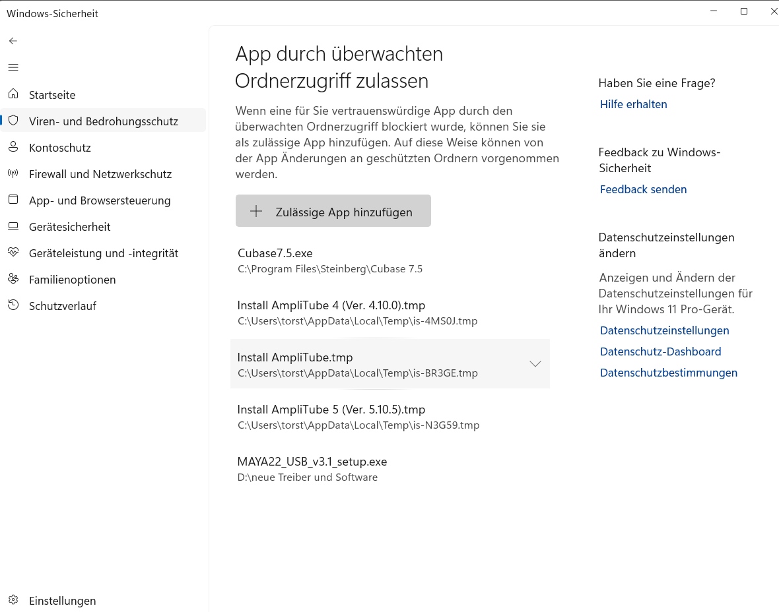Click the heart icon for Geräteleistung

13,252
